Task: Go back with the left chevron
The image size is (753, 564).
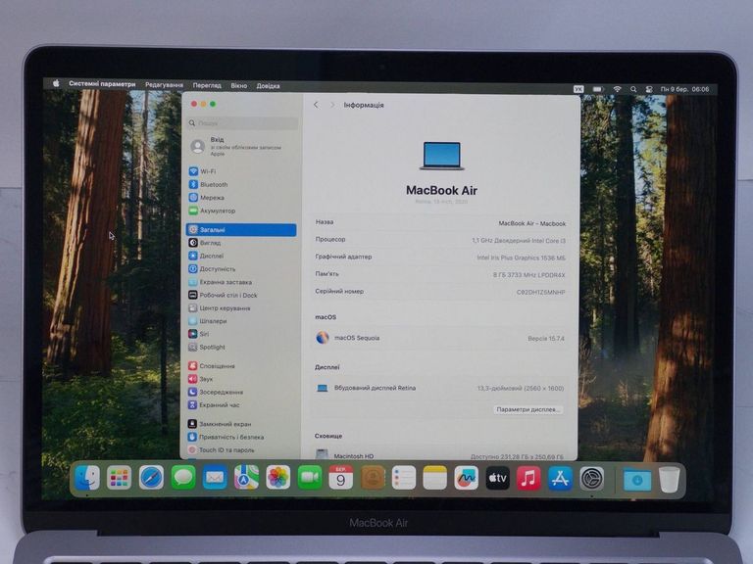Action: (316, 105)
